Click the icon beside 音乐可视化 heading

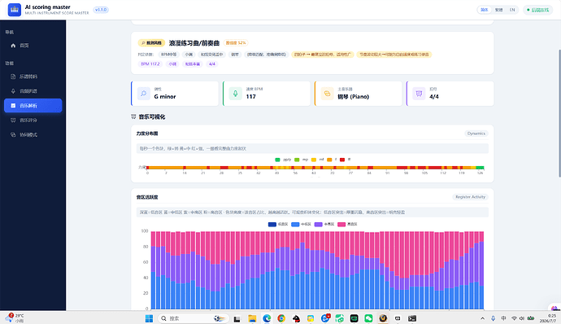[x=133, y=117]
